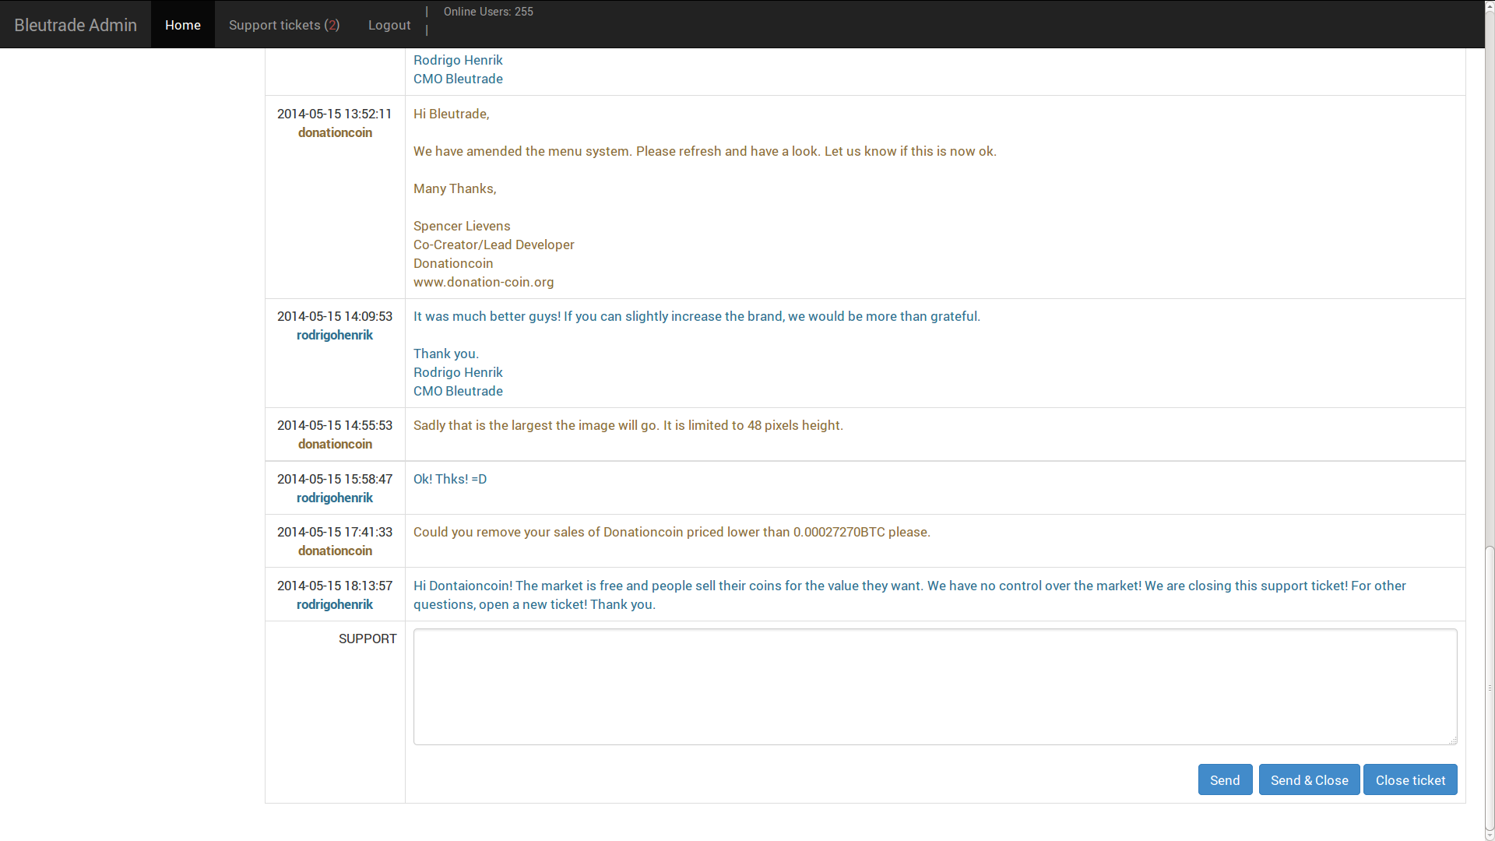The image size is (1495, 841).
Task: Click 'It was much better guys!' message
Action: pos(697,316)
